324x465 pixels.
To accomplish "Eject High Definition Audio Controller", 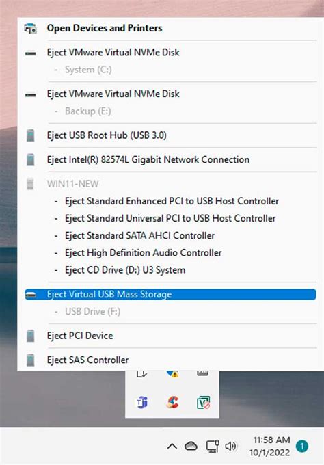I will click(x=143, y=253).
